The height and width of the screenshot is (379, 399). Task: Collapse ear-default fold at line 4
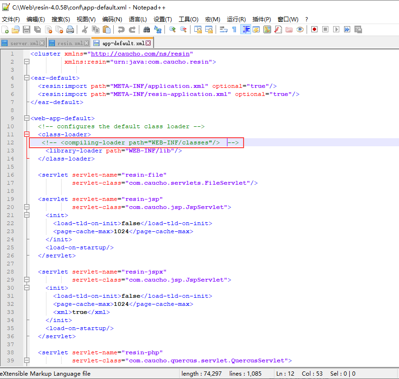pyautogui.click(x=27, y=78)
